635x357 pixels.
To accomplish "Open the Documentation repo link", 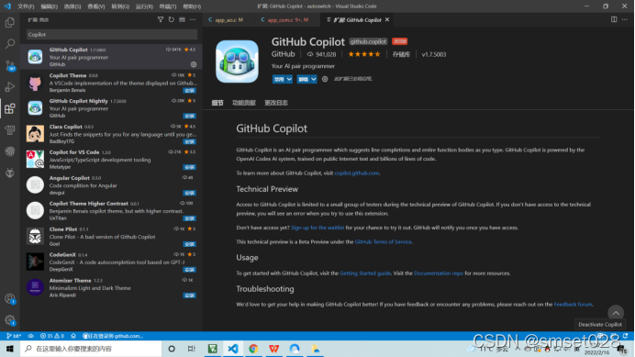I will [x=439, y=273].
